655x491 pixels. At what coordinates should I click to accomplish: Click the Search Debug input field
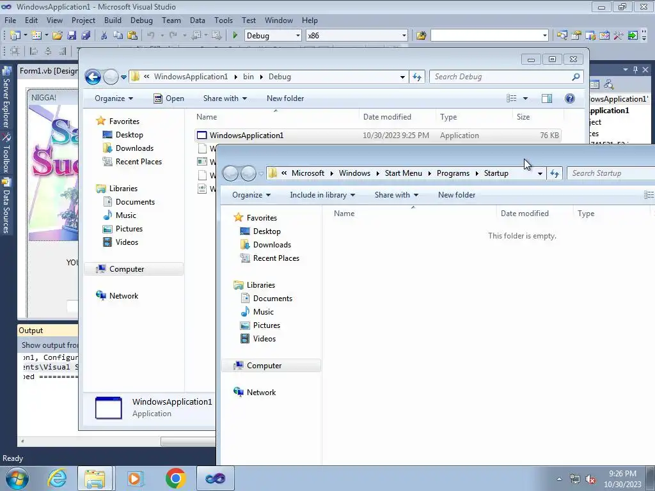pos(507,77)
